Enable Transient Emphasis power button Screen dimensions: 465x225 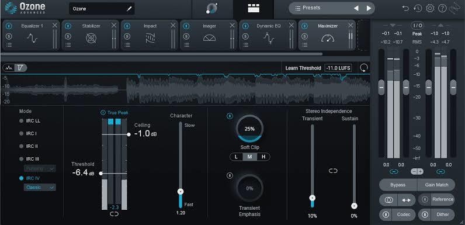tap(230, 176)
